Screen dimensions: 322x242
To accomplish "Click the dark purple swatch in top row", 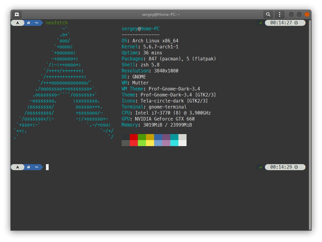I will [166, 137].
